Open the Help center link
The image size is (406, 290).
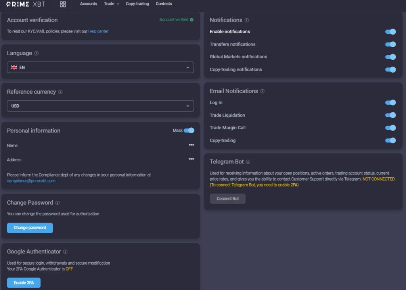(98, 31)
